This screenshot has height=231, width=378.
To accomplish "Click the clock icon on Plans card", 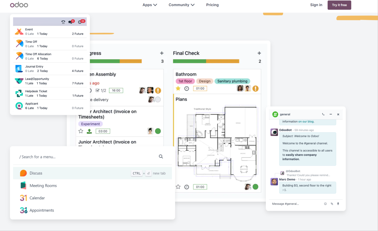I will 186,187.
